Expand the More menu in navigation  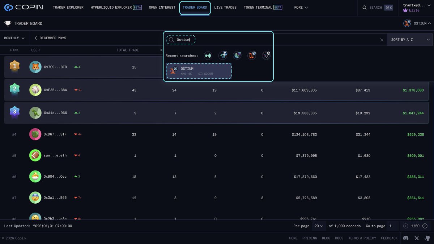pos(301,7)
